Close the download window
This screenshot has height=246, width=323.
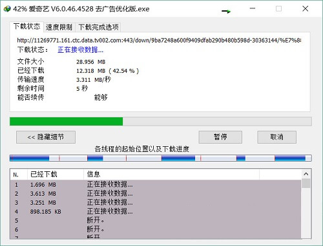(x=305, y=9)
